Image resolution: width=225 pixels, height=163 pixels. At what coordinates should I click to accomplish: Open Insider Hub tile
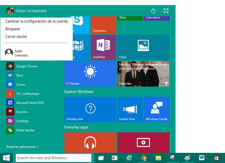130,109
